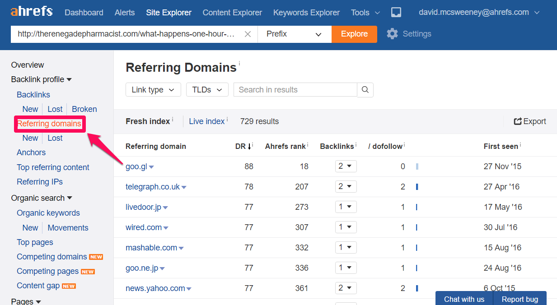Collapse the Organic search section

pyautogui.click(x=42, y=198)
